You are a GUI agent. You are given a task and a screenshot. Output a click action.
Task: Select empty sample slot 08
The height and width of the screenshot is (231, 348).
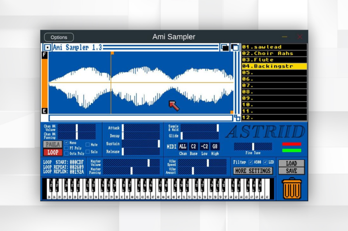click(x=274, y=92)
